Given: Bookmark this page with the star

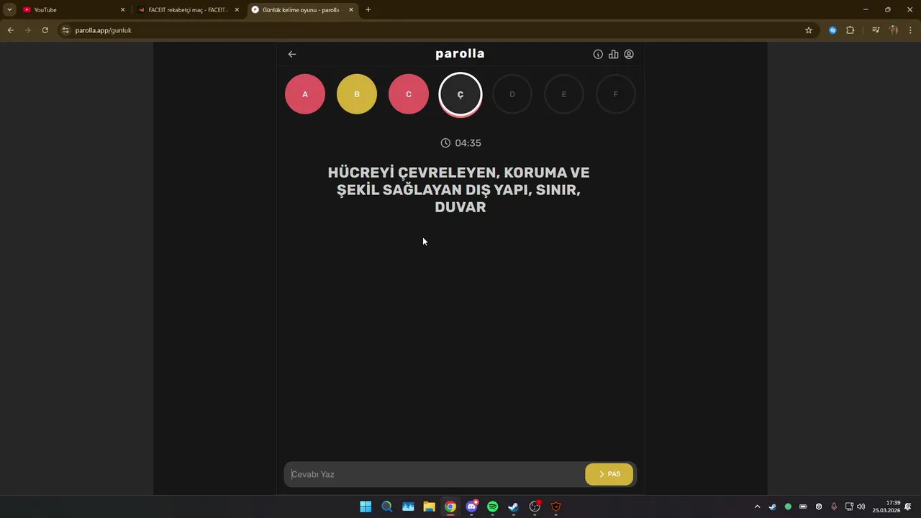Looking at the screenshot, I should pos(809,30).
